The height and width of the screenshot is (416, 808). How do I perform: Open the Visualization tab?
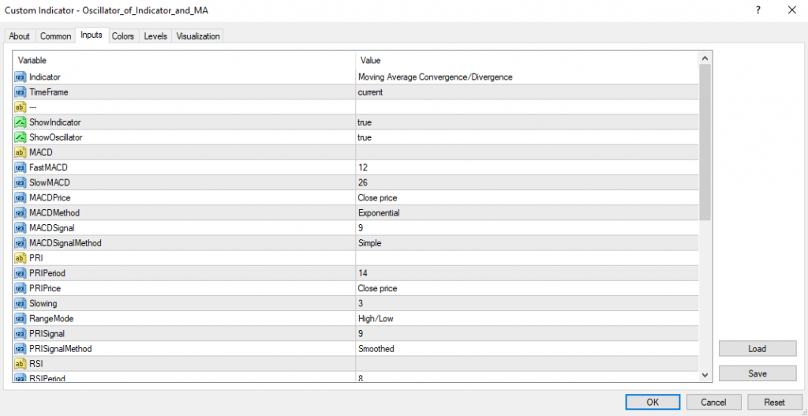coord(199,36)
